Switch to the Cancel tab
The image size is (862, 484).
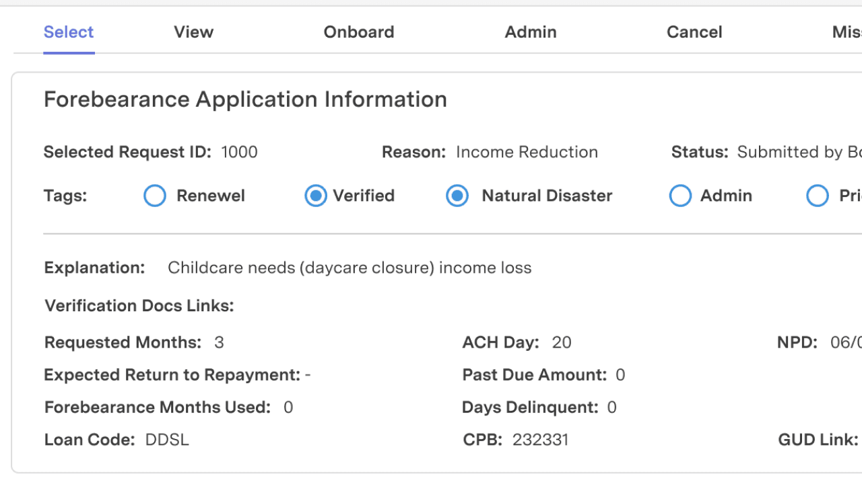(694, 32)
